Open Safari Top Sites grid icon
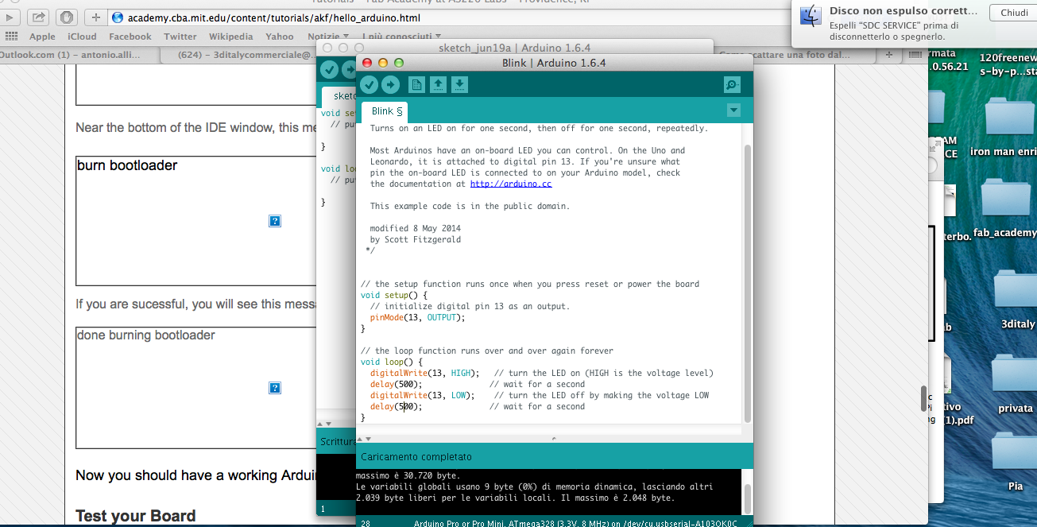The width and height of the screenshot is (1037, 527). [11, 37]
